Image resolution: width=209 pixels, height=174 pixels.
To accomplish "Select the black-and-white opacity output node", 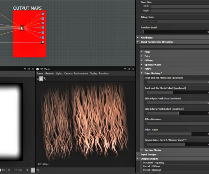I will click(x=42, y=42).
